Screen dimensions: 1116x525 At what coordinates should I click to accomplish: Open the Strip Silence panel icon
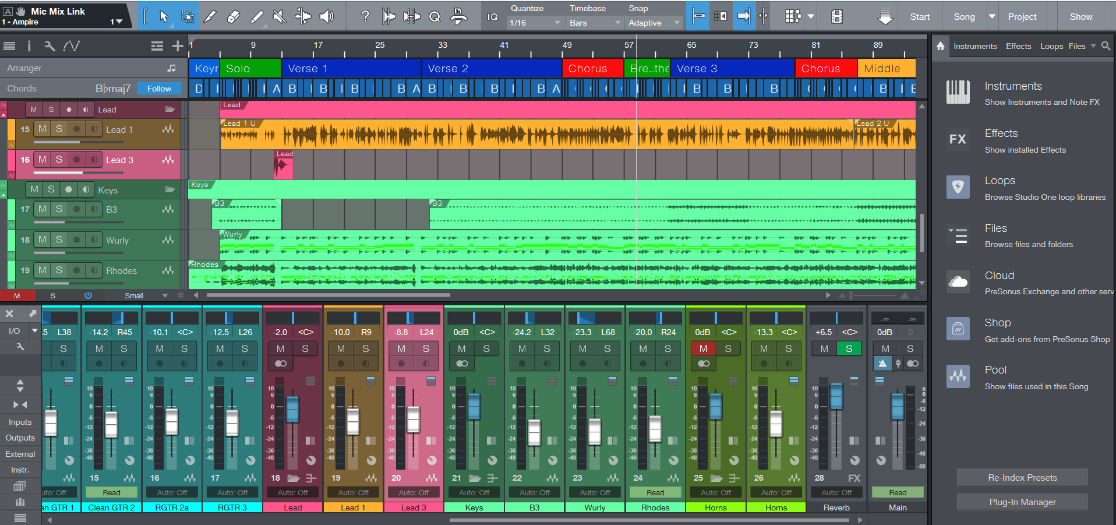tap(411, 16)
